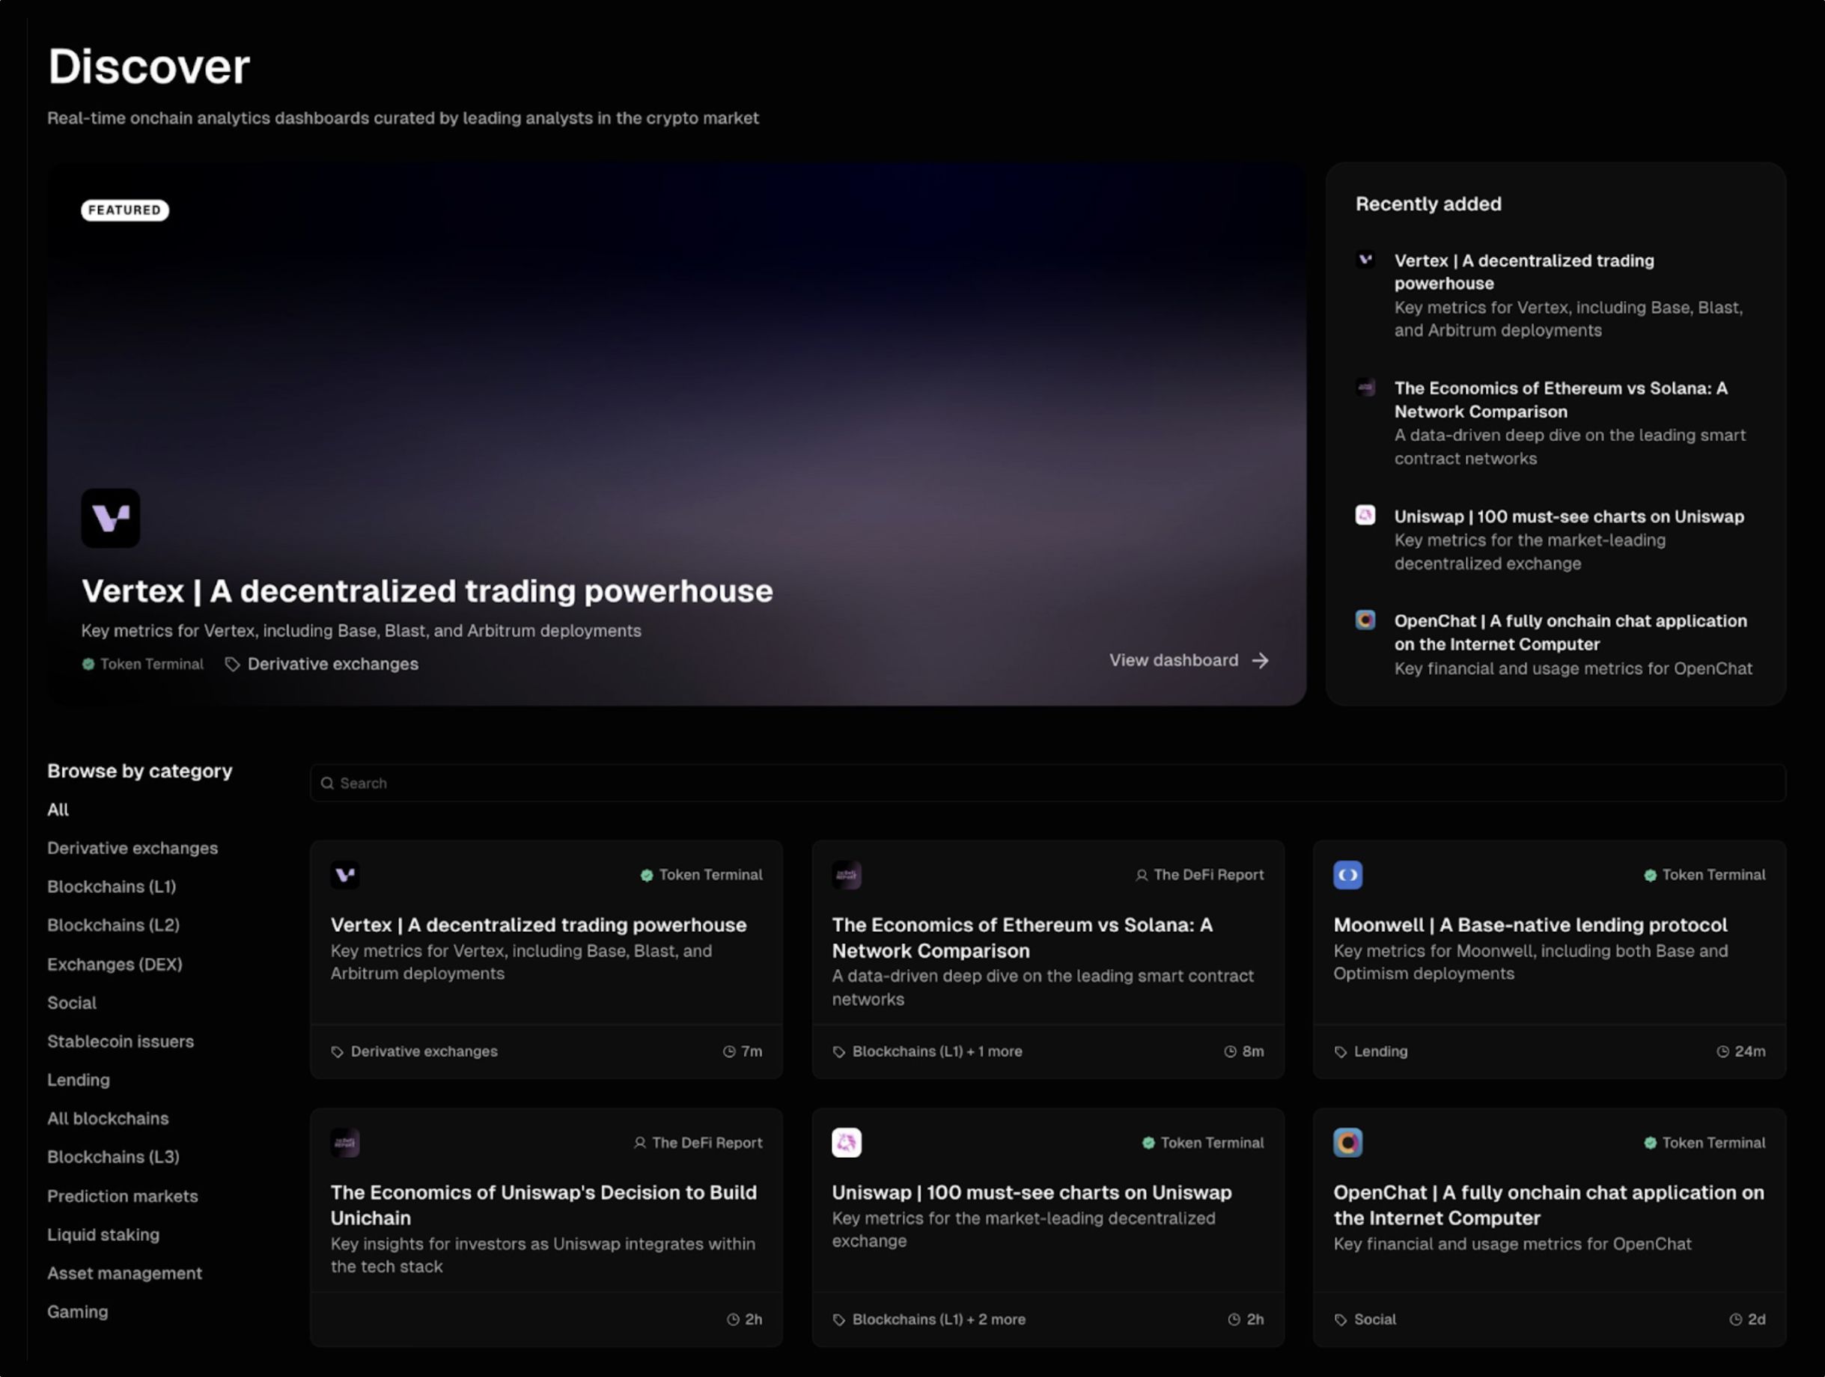1825x1377 pixels.
Task: Open Moonwell Base-native lending protocol card
Action: pos(1529,925)
